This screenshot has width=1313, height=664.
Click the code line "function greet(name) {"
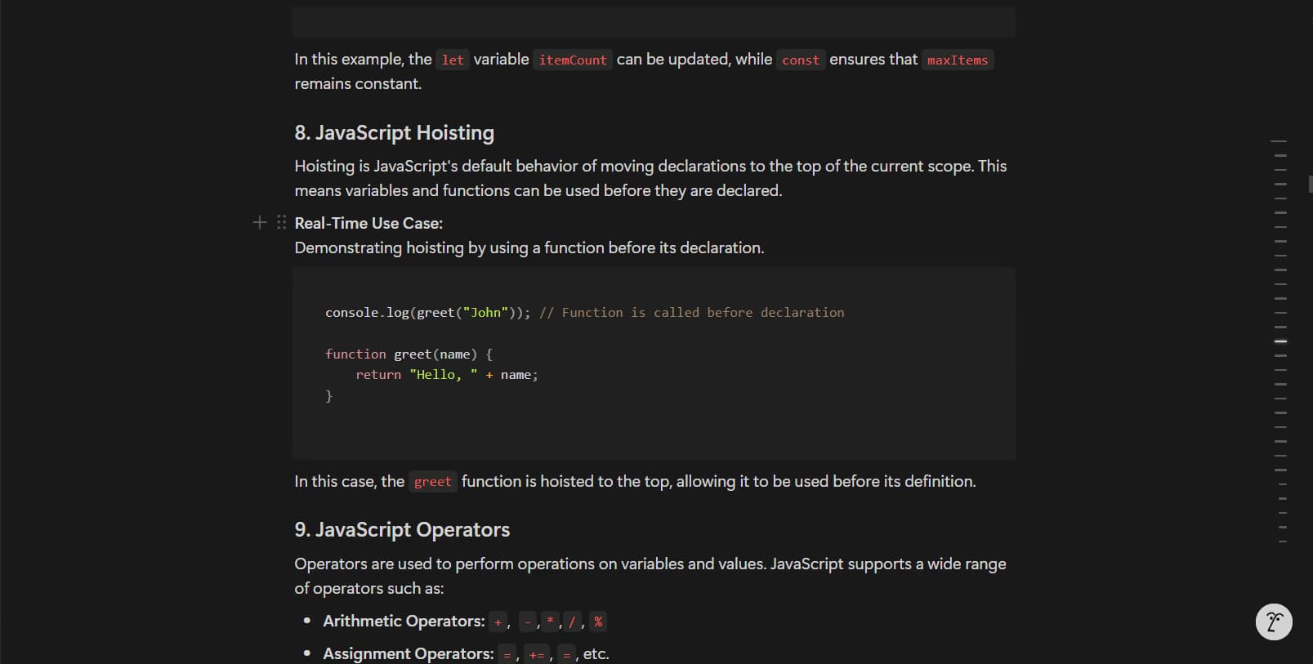click(409, 354)
